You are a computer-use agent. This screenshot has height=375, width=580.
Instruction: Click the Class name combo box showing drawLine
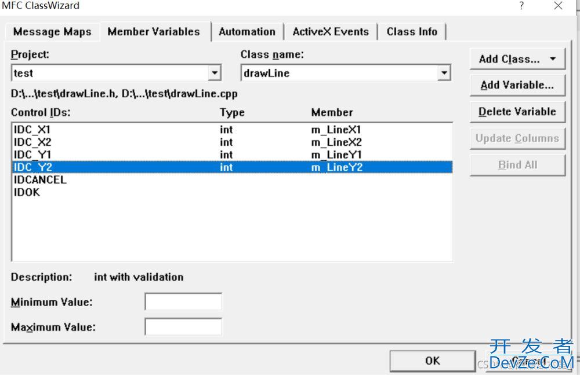click(346, 73)
